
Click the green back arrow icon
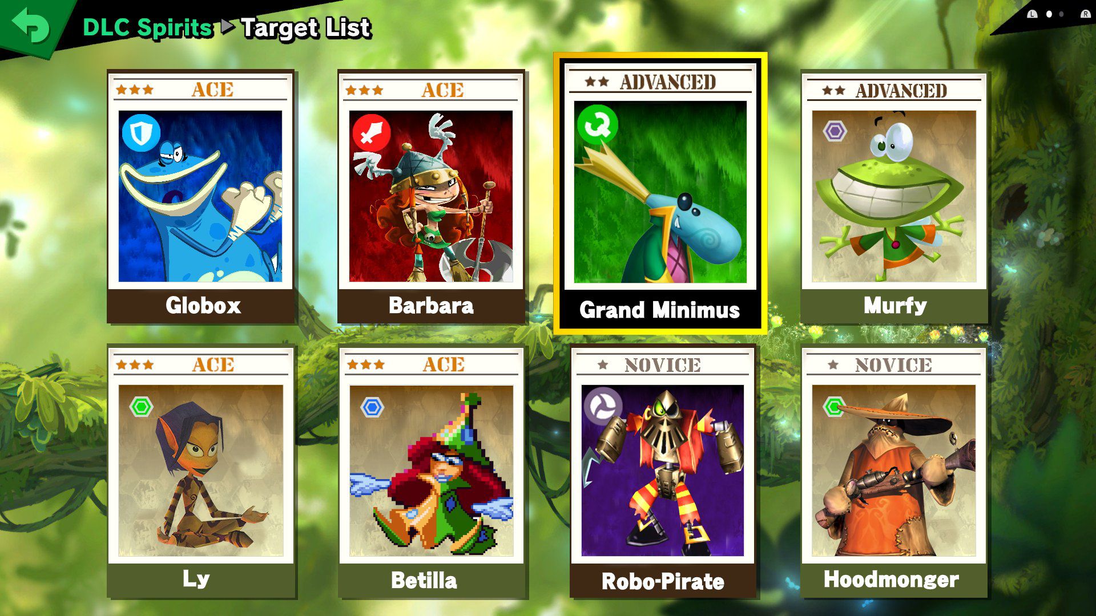30,25
